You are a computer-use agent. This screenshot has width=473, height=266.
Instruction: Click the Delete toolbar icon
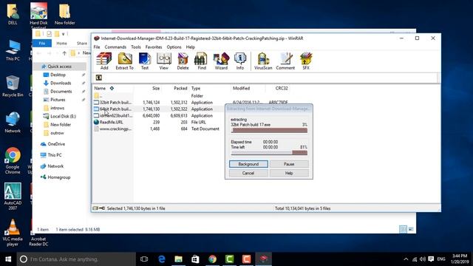(183, 61)
